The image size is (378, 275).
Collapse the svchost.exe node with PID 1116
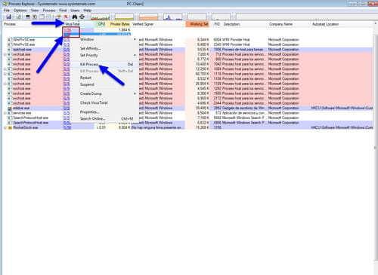(5, 74)
